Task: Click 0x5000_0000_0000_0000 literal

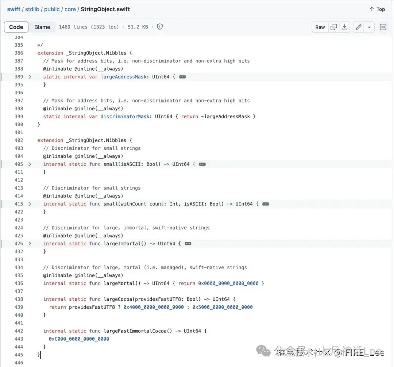Action: click(x=223, y=307)
